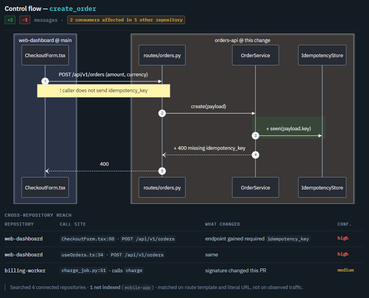Image resolution: width=369 pixels, height=298 pixels.
Task: Click the yellow 'caller does not send idempotency_key' note
Action: tap(103, 91)
